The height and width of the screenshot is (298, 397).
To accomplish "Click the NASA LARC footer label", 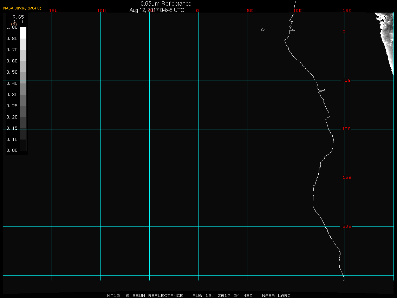I will point(276,296).
